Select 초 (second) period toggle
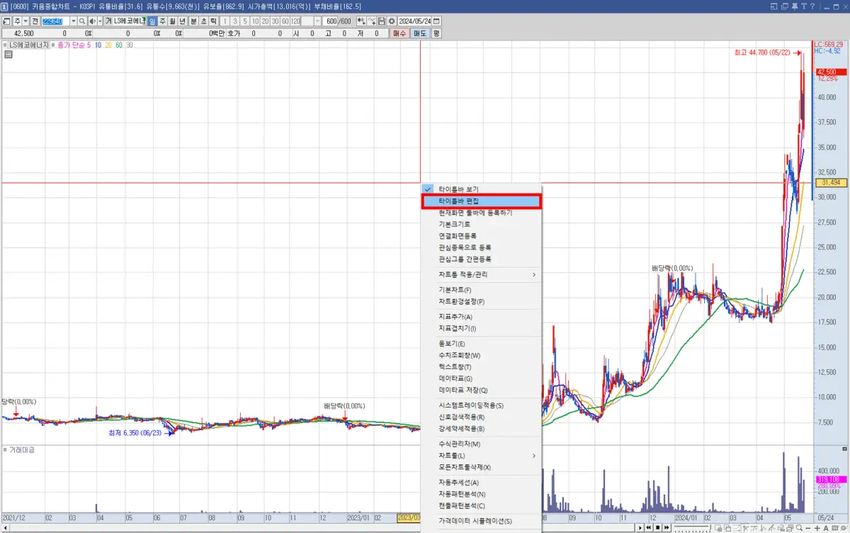 [203, 21]
